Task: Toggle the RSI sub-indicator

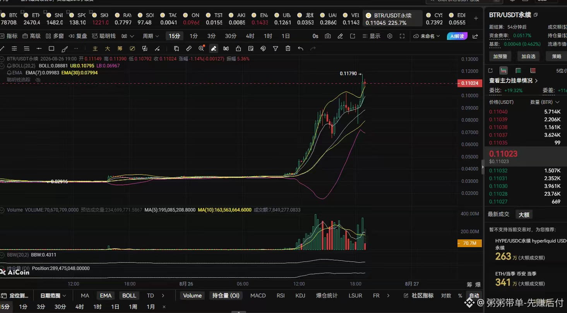Action: [x=281, y=296]
